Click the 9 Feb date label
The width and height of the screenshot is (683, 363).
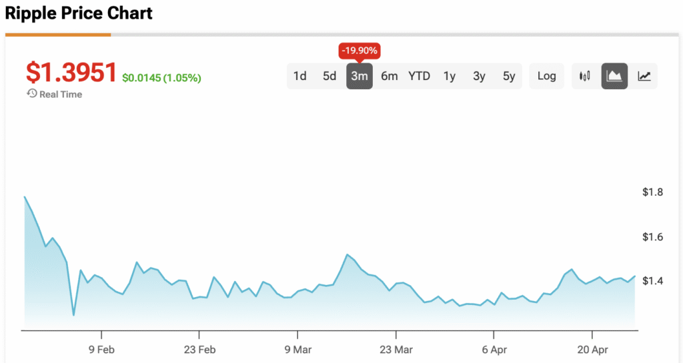pyautogui.click(x=101, y=348)
